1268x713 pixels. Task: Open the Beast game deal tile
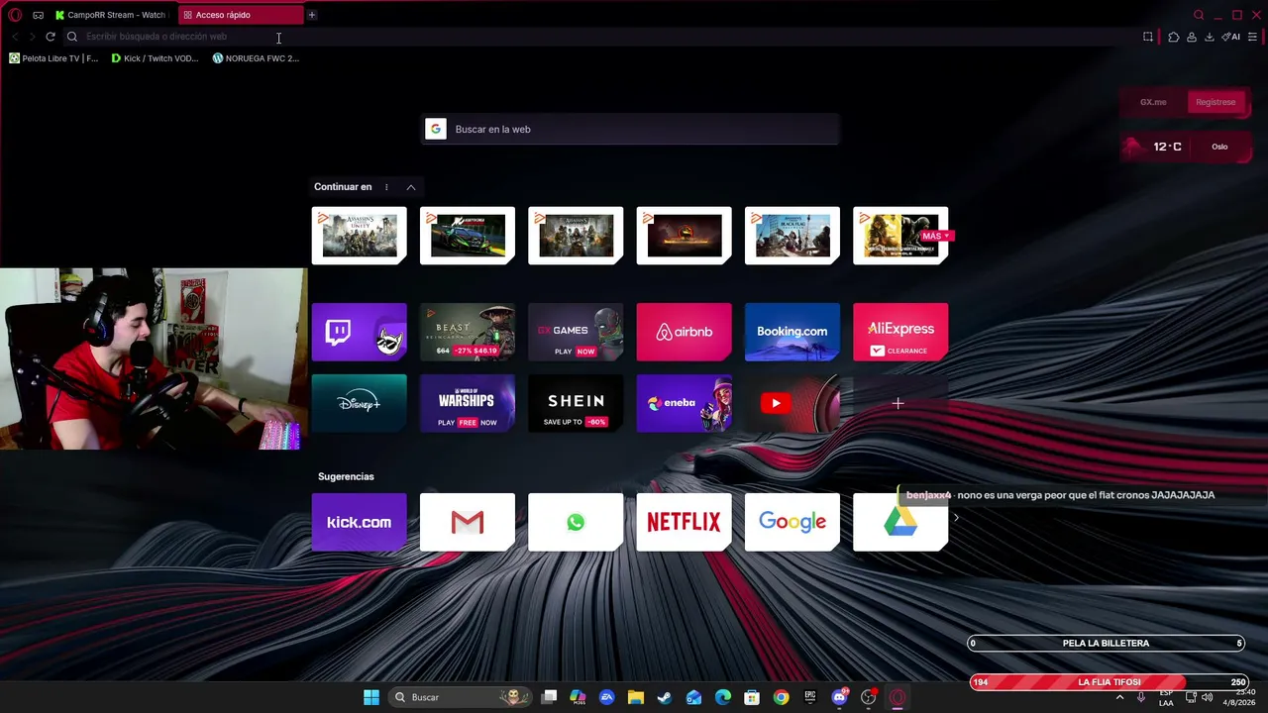[x=468, y=332]
